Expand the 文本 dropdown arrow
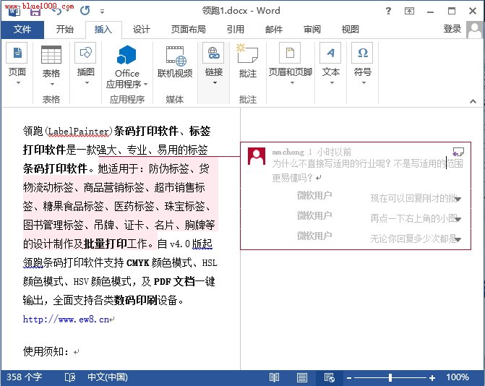 coord(332,83)
